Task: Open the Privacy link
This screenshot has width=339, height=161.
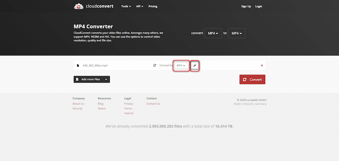Action: (x=129, y=104)
